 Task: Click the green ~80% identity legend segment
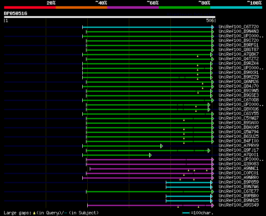click(x=185, y=7)
